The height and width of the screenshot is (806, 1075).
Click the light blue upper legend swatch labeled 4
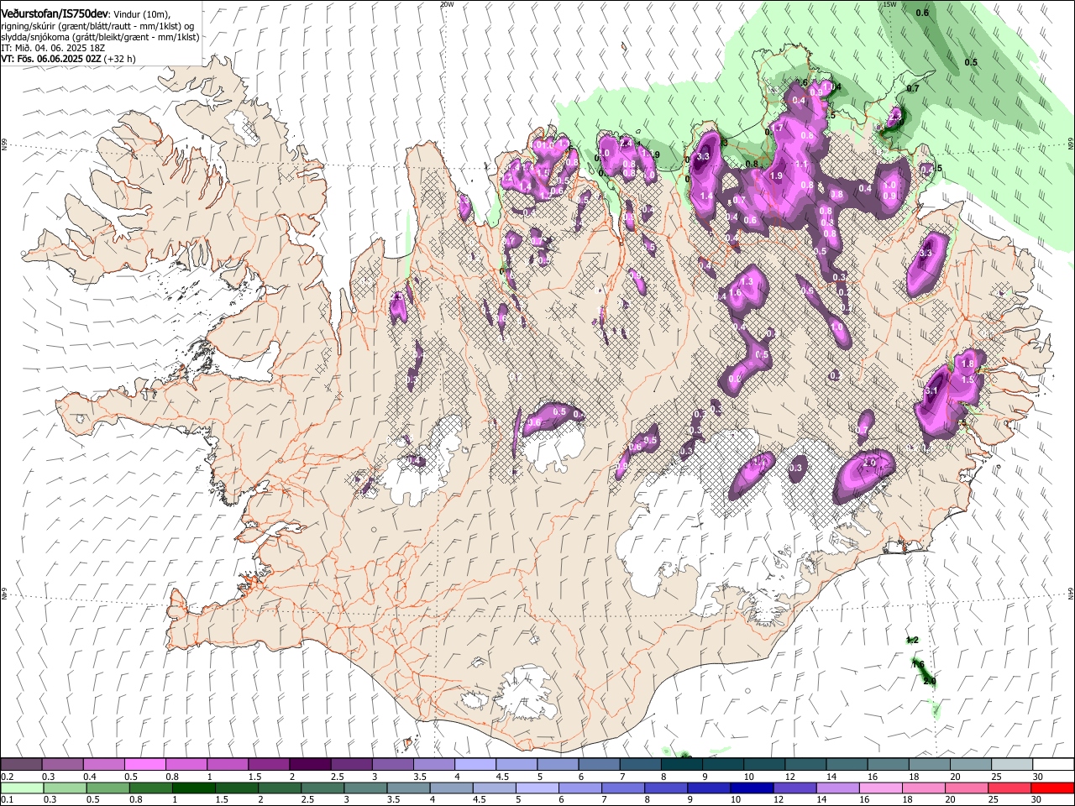point(475,764)
